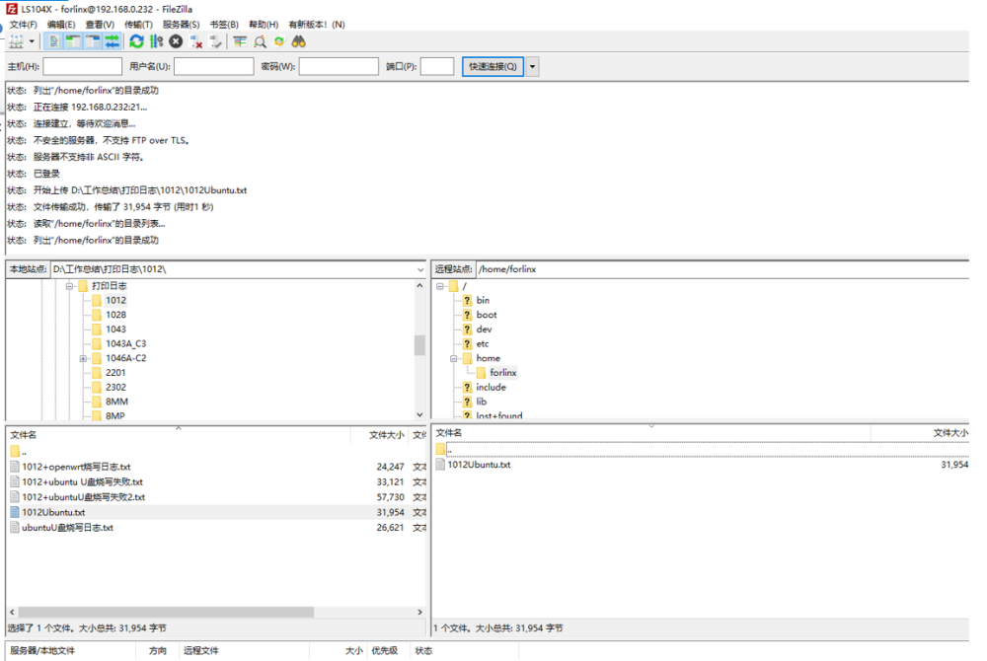Open the Site Manager icon
The height and width of the screenshot is (661, 987).
pos(16,41)
